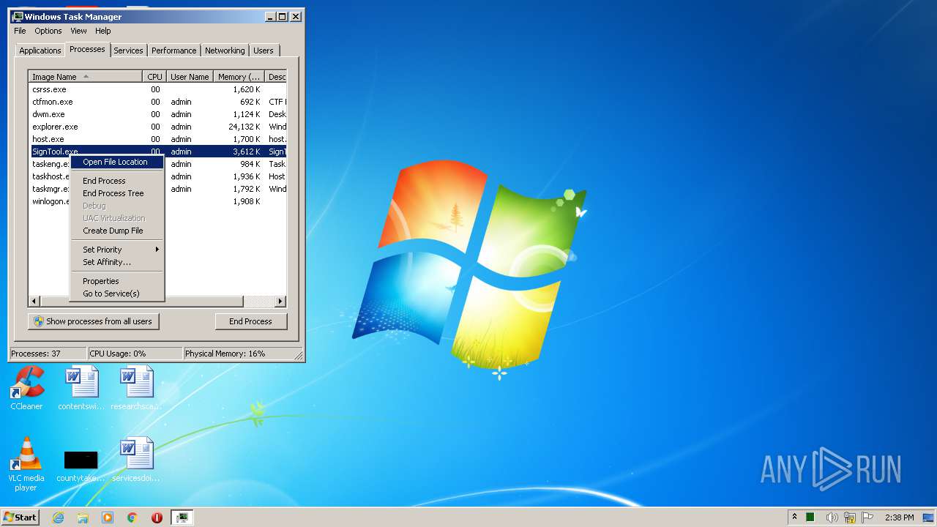Click the End Process button
The image size is (937, 527).
point(250,321)
